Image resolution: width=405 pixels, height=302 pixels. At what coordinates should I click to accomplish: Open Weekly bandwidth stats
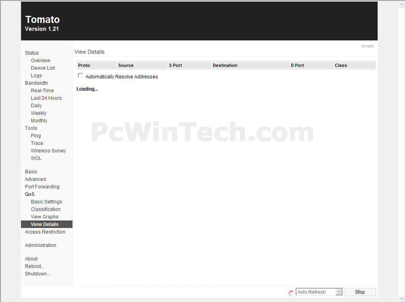[x=39, y=113]
